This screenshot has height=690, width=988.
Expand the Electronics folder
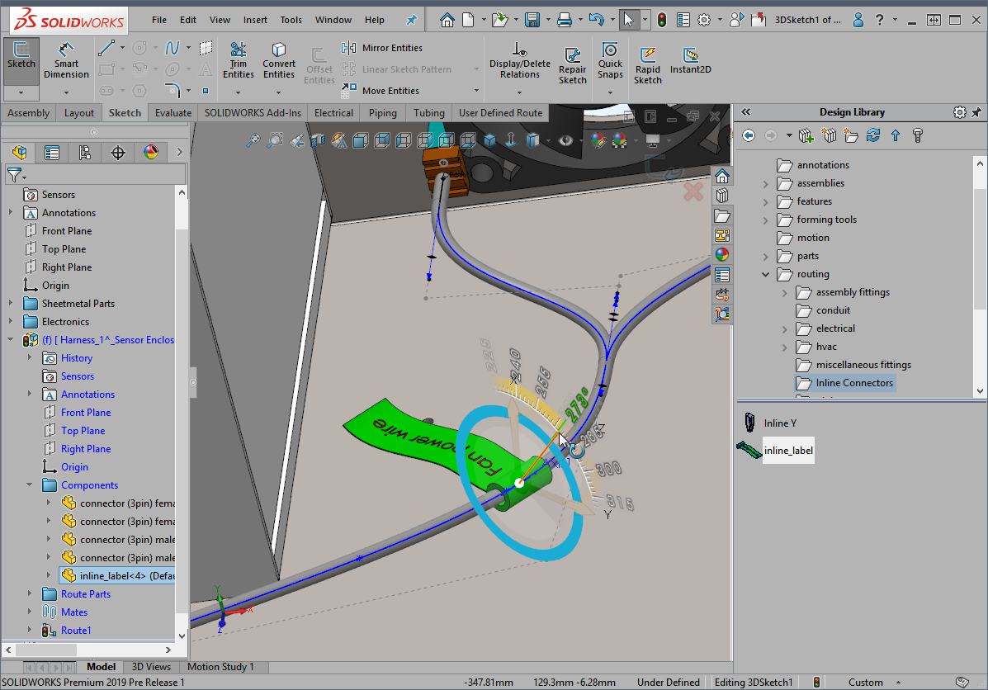click(x=11, y=321)
